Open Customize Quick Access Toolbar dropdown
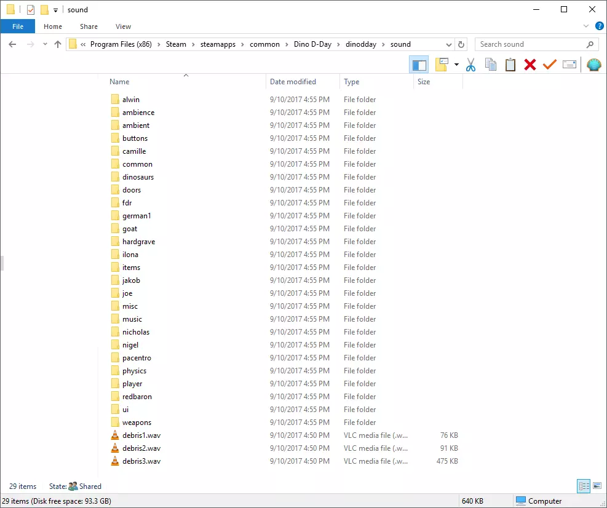The image size is (607, 508). pyautogui.click(x=56, y=10)
